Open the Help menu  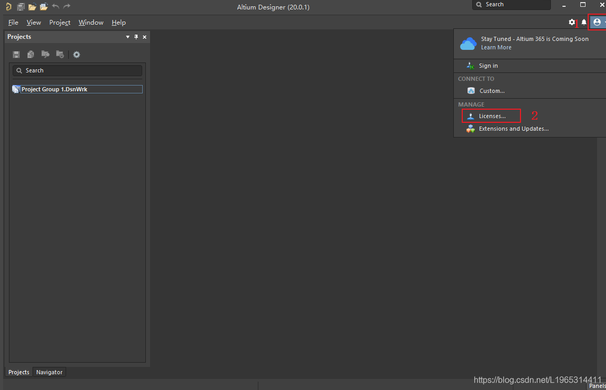pyautogui.click(x=119, y=23)
